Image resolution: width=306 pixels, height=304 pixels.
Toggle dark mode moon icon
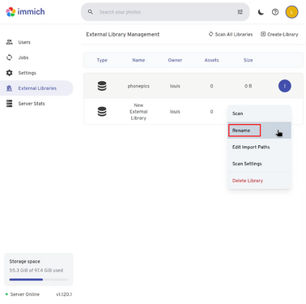tap(261, 12)
